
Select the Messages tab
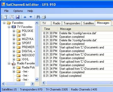pyautogui.click(x=103, y=23)
